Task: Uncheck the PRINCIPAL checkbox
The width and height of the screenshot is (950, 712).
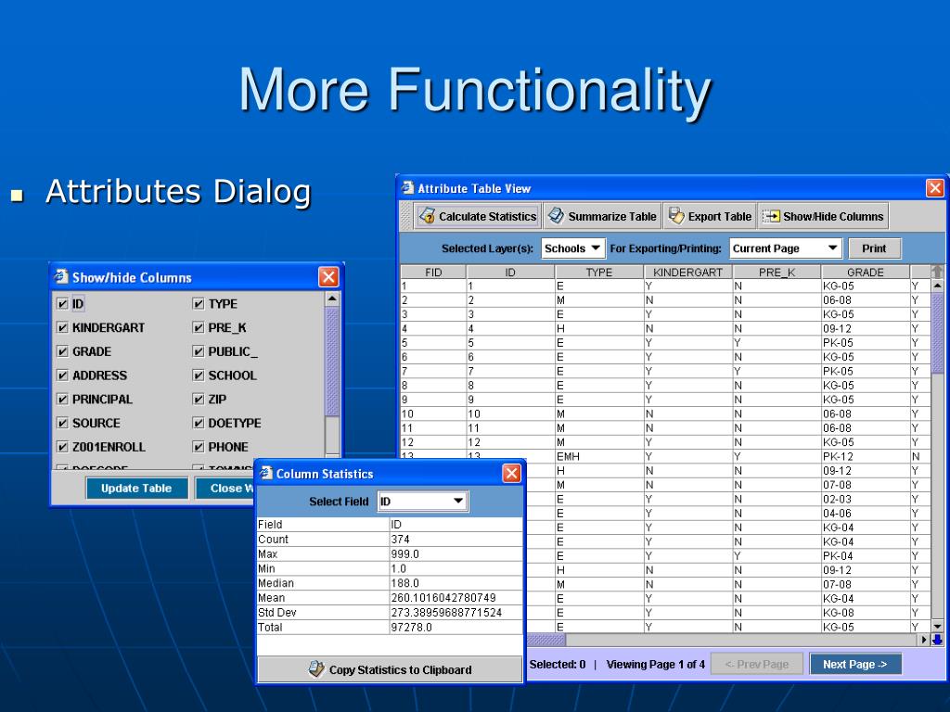Action: [x=62, y=400]
